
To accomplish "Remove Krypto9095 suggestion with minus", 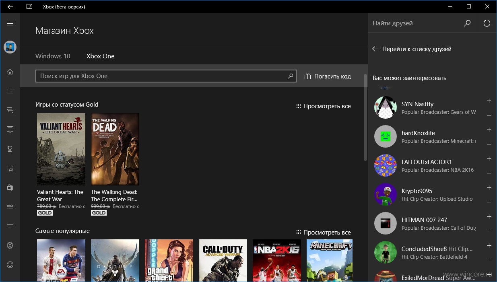I will coord(489,202).
